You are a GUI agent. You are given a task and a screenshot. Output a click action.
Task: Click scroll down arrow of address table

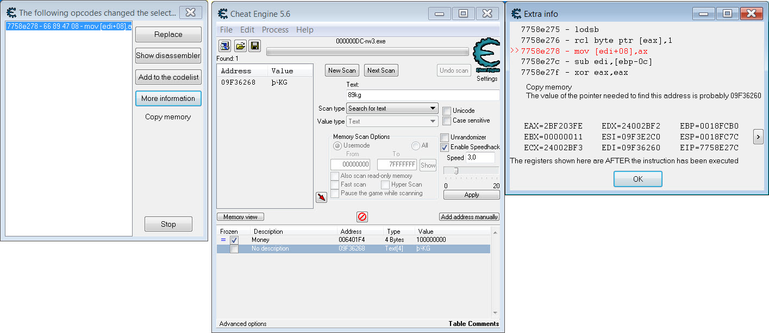point(495,312)
